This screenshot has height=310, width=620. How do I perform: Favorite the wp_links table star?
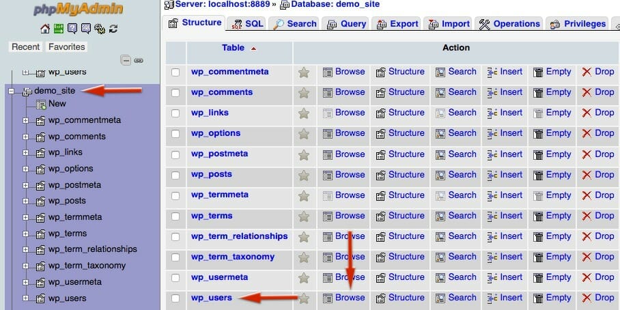pos(304,113)
